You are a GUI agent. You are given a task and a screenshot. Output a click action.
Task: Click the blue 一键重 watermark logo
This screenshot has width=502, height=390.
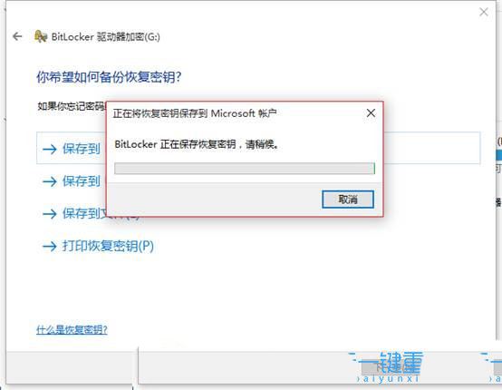[x=388, y=367]
